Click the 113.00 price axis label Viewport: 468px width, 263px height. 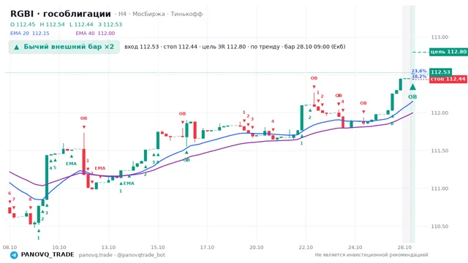click(x=439, y=37)
